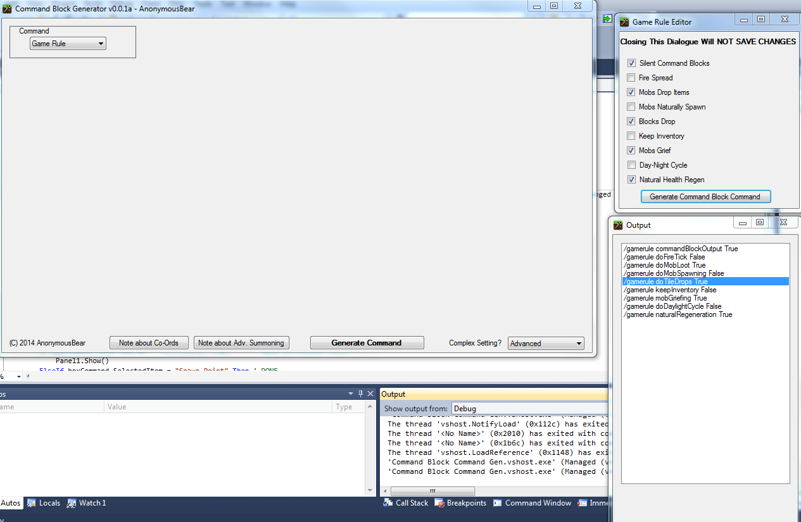This screenshot has height=522, width=801.
Task: Maximize the Command Block Generator window
Action: pyautogui.click(x=554, y=6)
